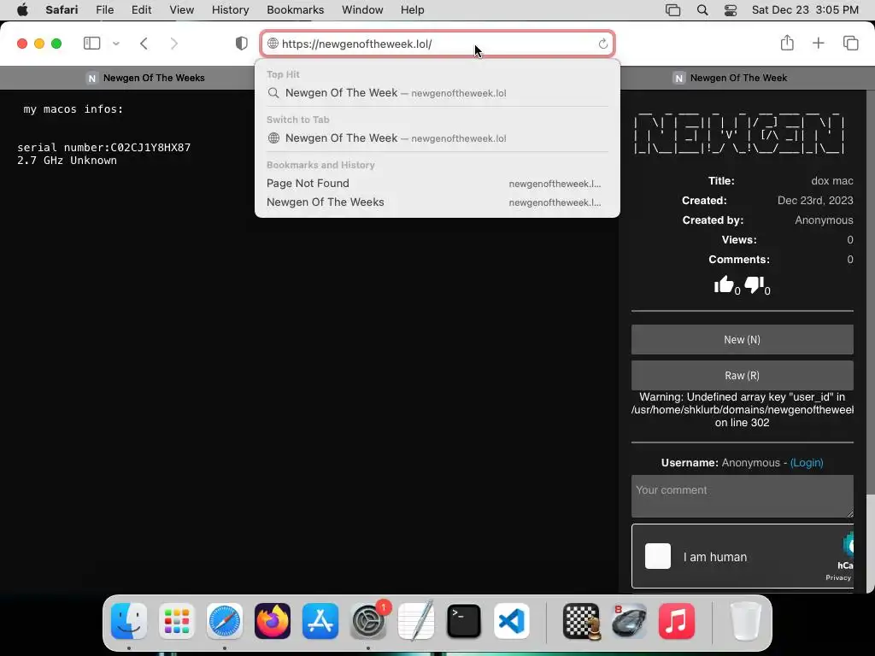Expand the sidebar tab group dropdown arrow
This screenshot has height=656, width=875.
pos(116,44)
